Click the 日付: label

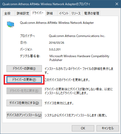click(24, 43)
